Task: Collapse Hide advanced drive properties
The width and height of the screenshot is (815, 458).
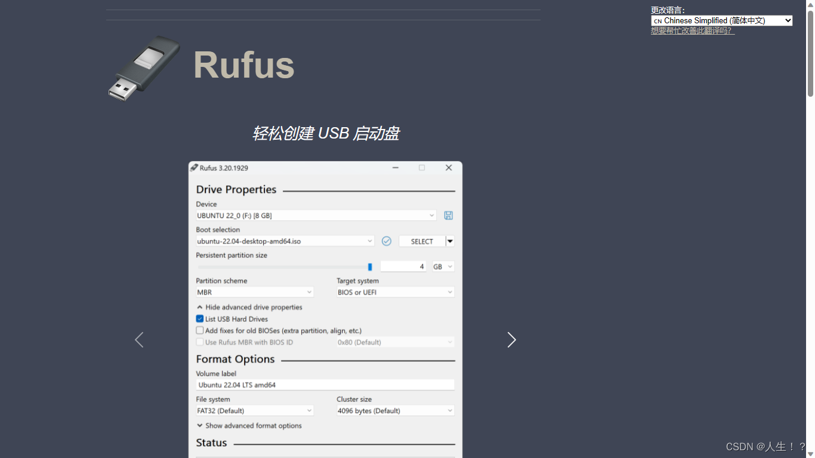Action: coord(249,307)
